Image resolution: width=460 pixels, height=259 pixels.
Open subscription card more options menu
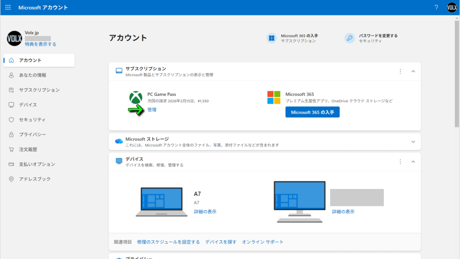click(400, 71)
